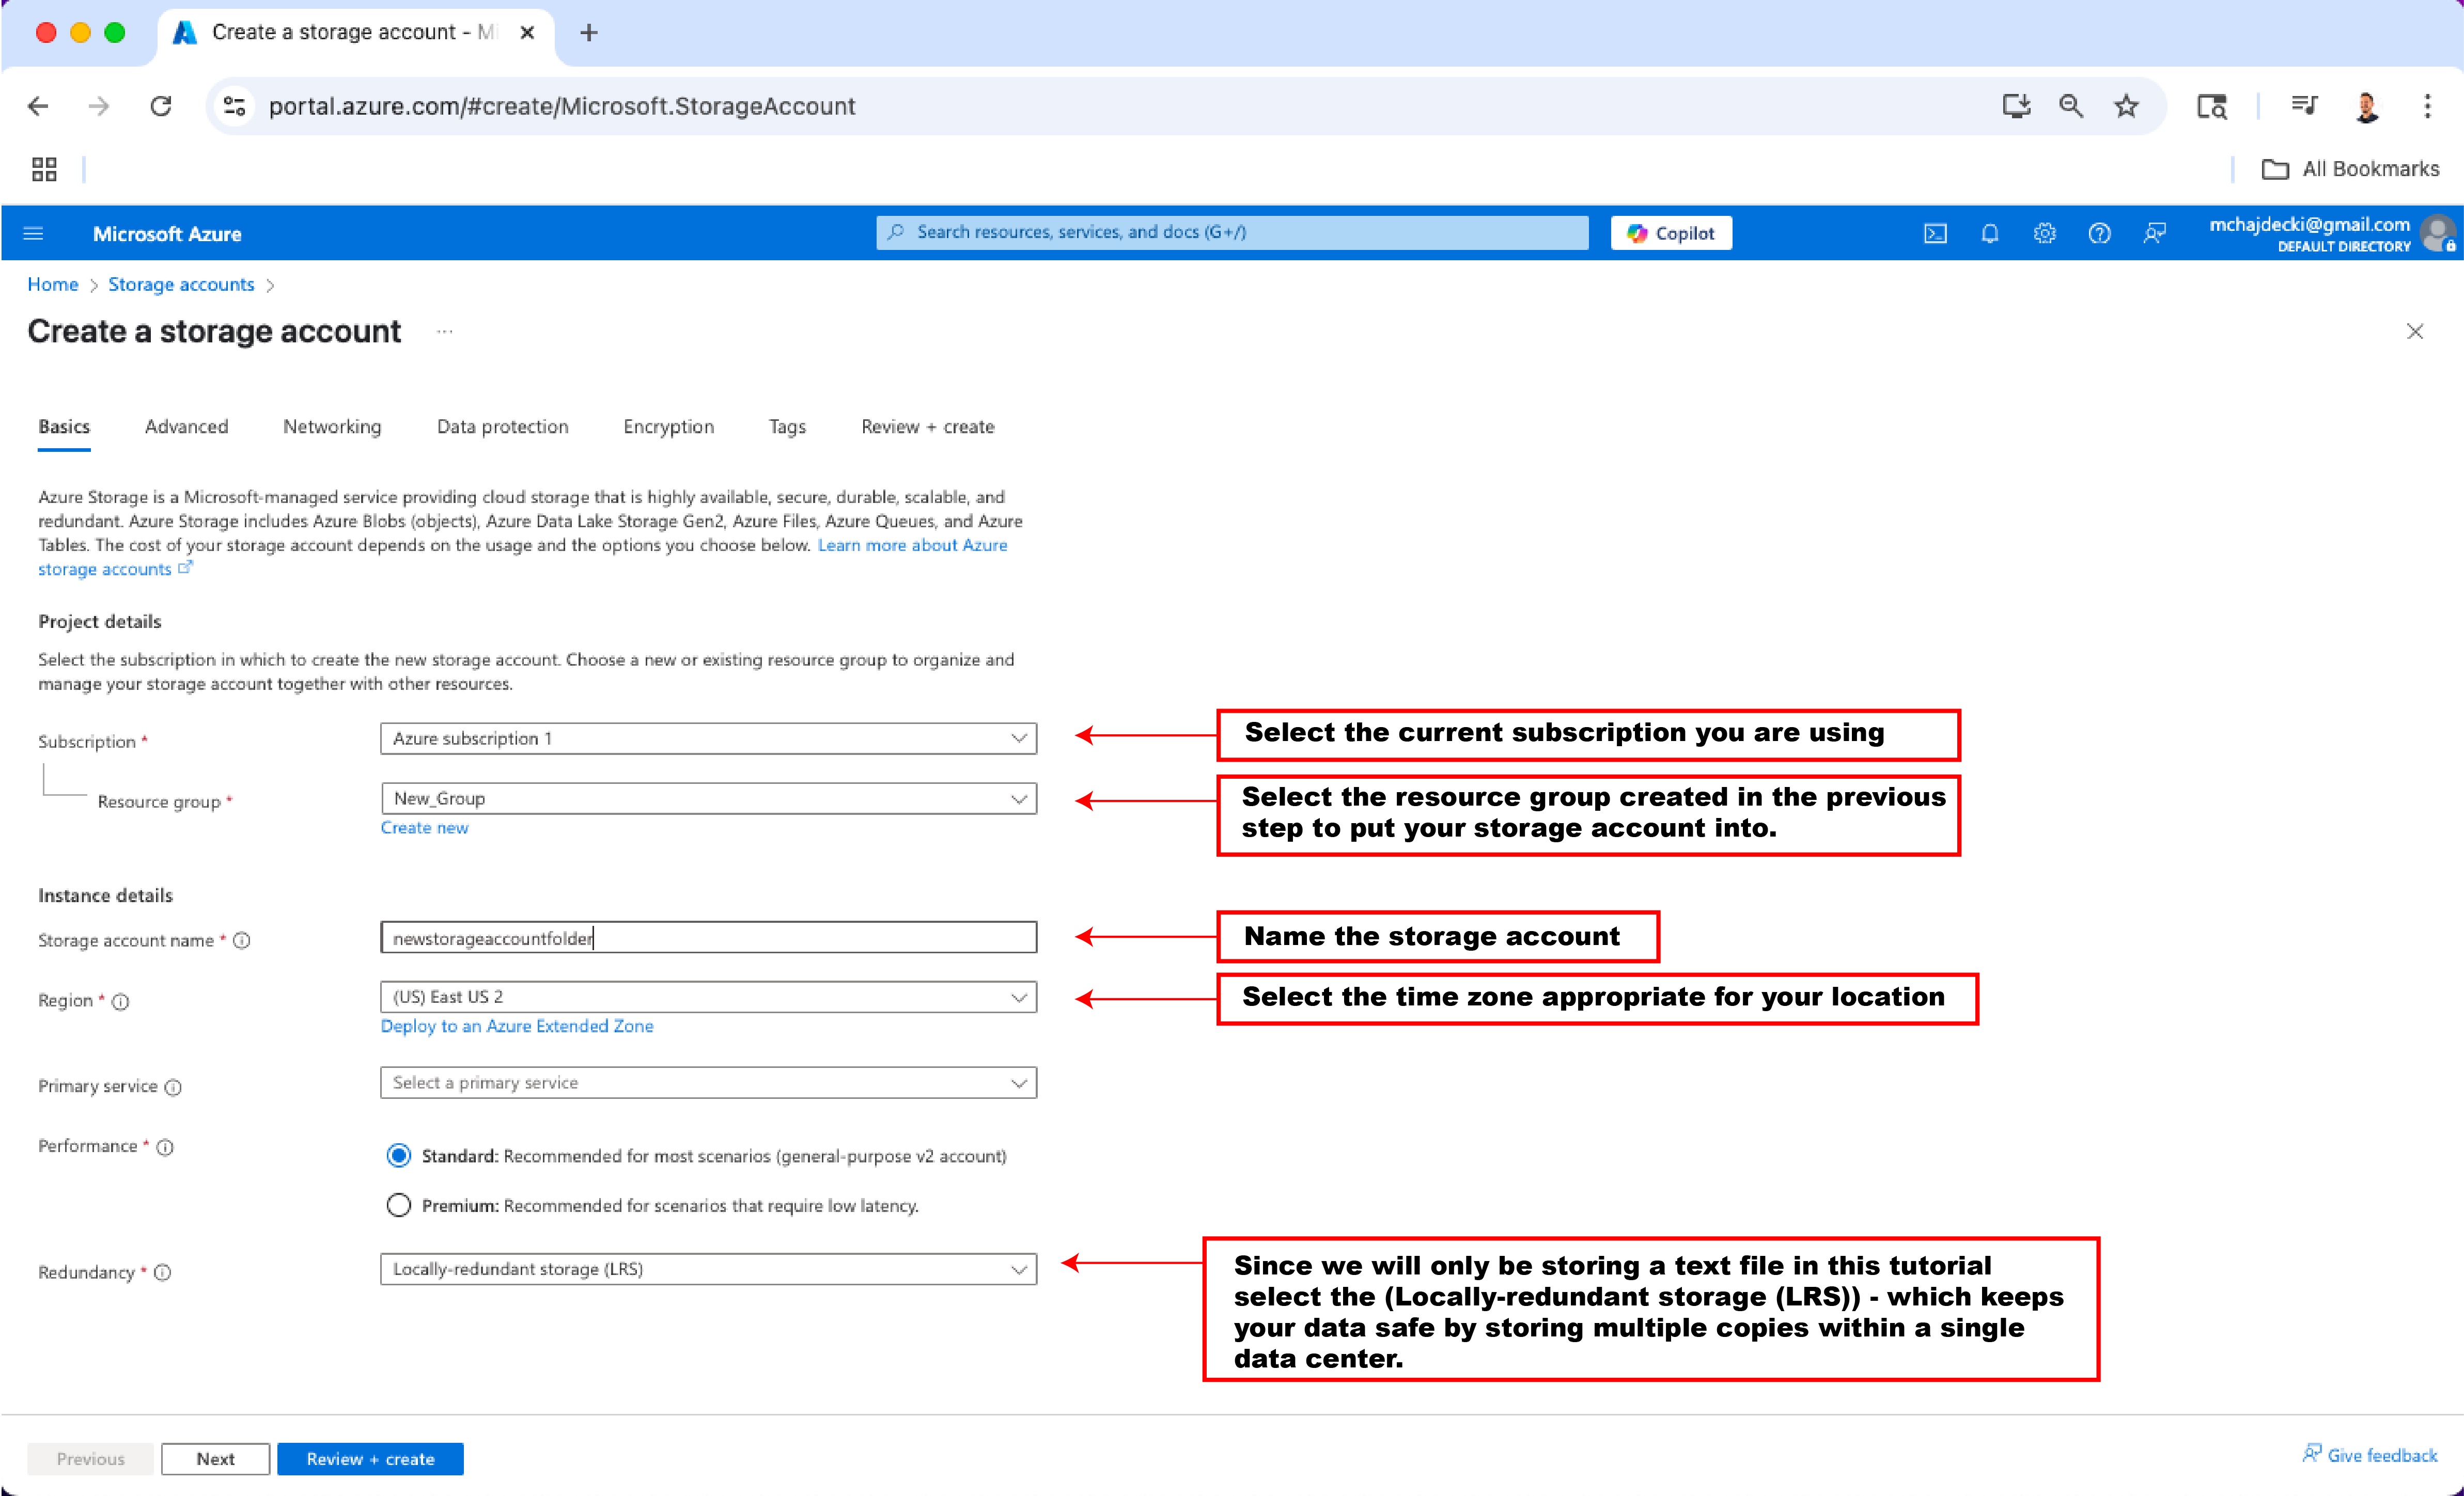Click the Home breadcrumb link
2464x1496 pixels.
coord(53,285)
